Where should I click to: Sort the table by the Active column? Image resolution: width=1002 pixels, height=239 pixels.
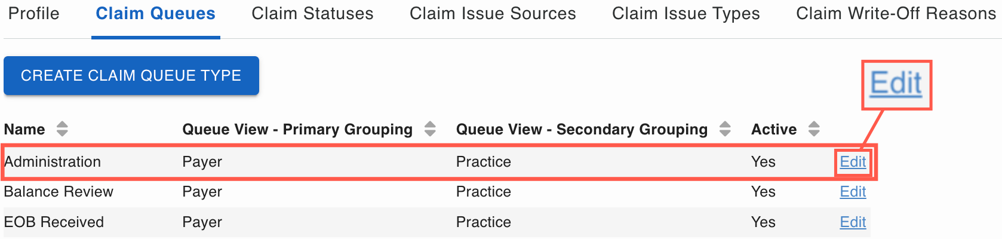click(814, 129)
